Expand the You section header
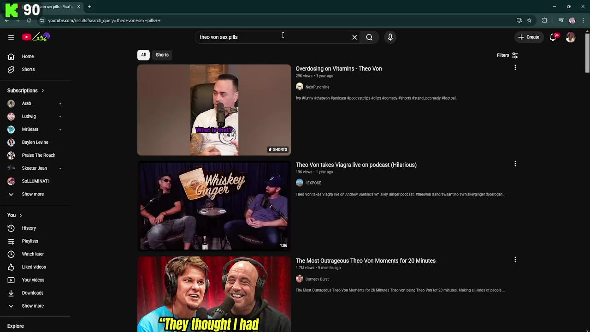Image resolution: width=590 pixels, height=332 pixels. point(15,215)
